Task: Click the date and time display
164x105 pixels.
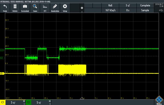Action: point(159,5)
